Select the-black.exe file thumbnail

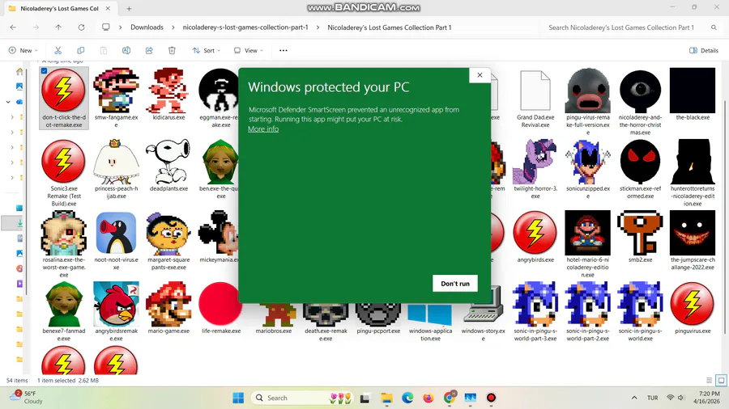[x=693, y=91]
